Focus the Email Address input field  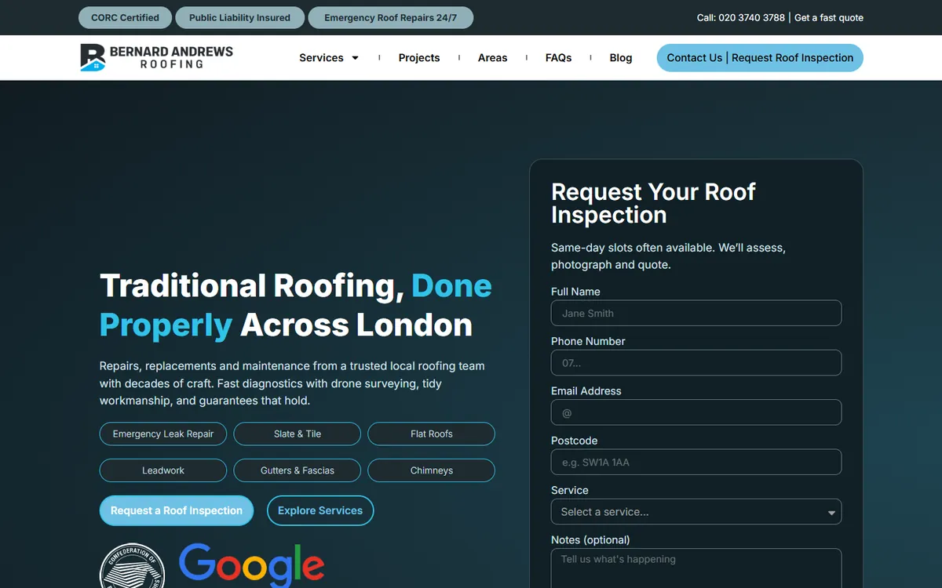(696, 412)
